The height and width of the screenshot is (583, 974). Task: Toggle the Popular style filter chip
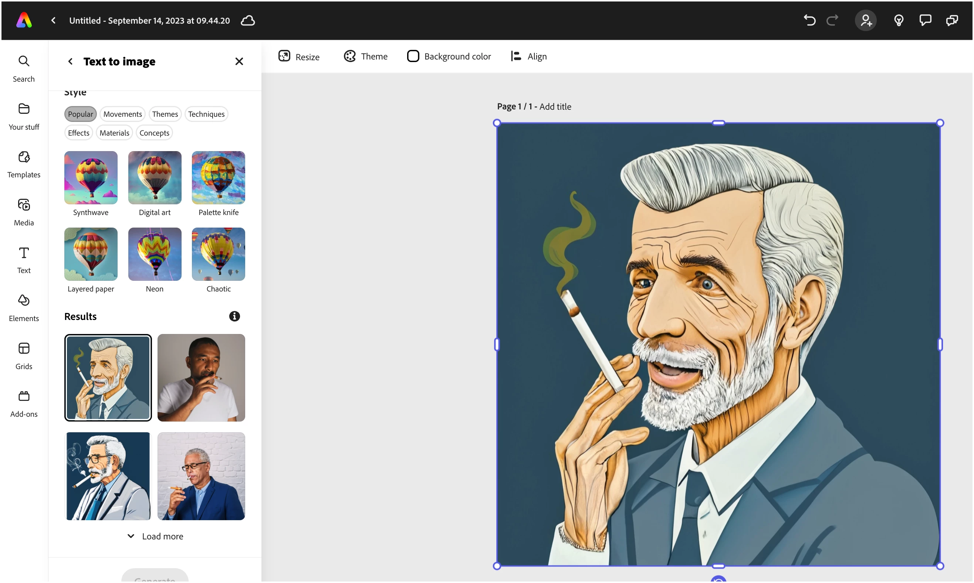(80, 114)
